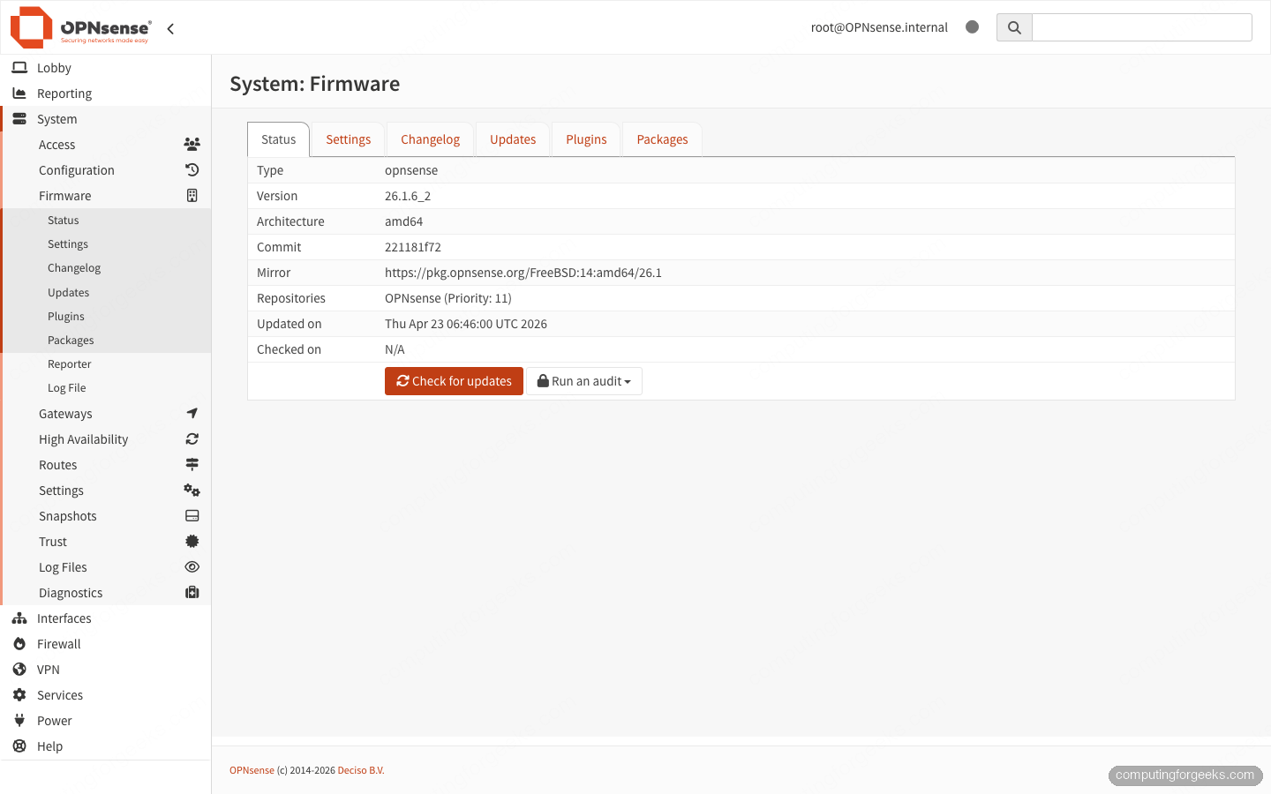Open Firmware Packages in the sidebar
Screen dimensions: 1271x794
click(106, 341)
